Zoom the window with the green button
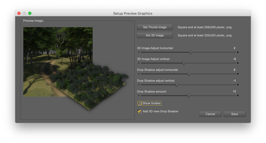The width and height of the screenshot is (266, 143). (x=30, y=13)
